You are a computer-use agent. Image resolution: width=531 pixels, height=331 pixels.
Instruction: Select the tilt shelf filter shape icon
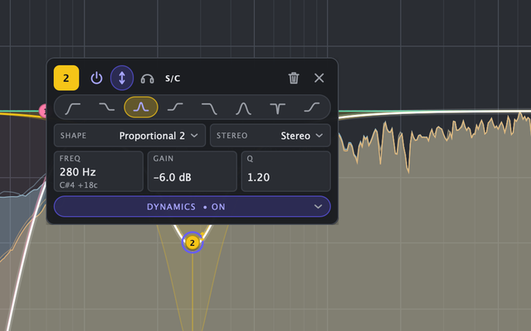312,107
